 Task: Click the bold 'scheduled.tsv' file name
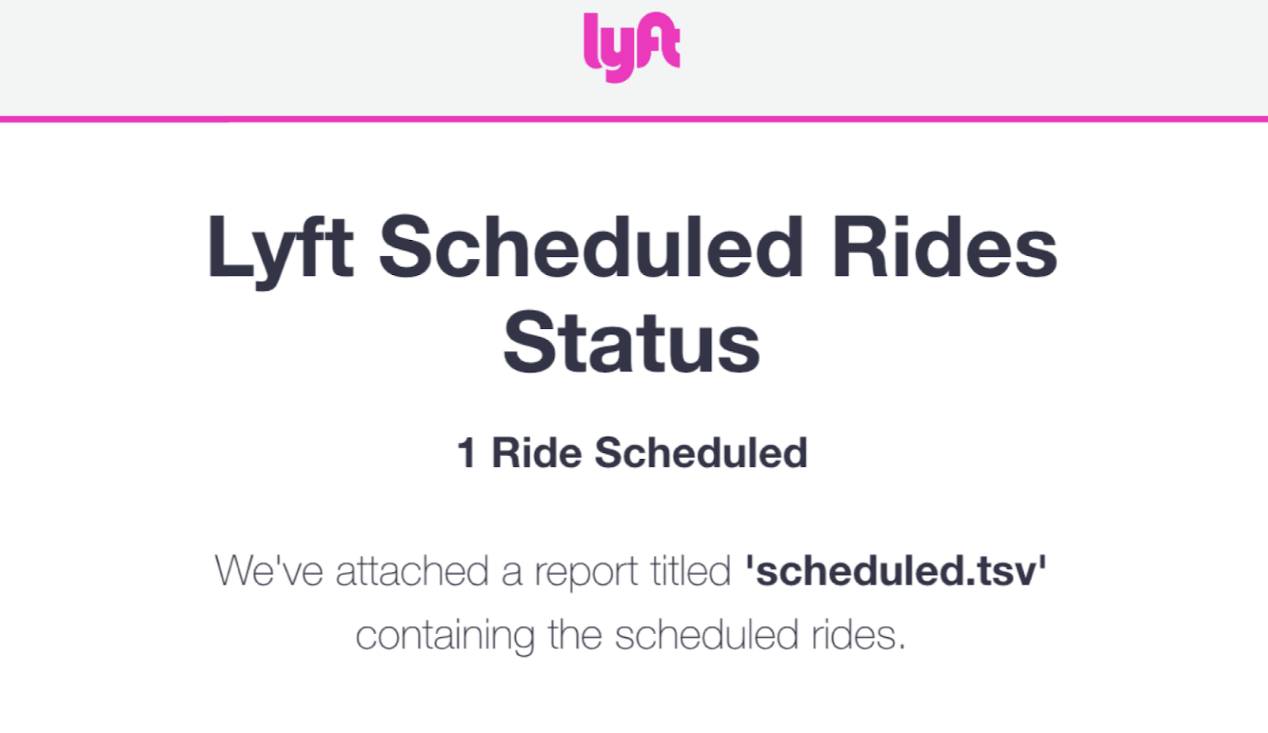896,571
